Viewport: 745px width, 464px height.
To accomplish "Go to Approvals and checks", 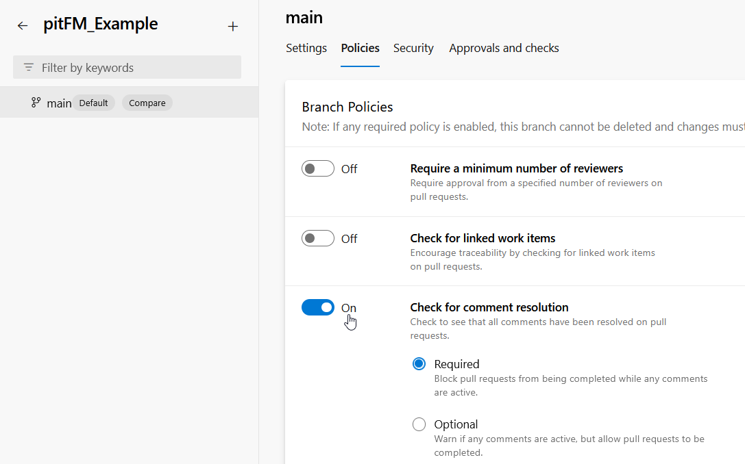I will click(x=504, y=48).
